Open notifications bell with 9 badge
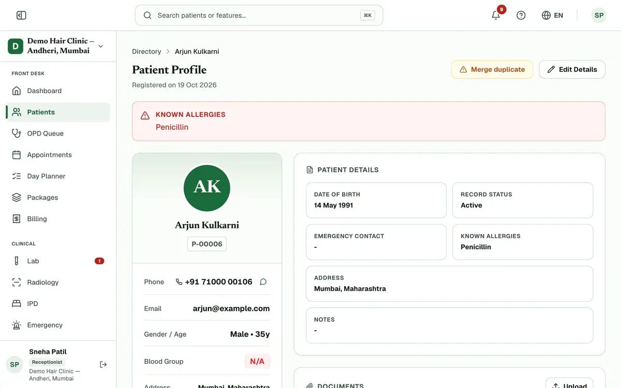The width and height of the screenshot is (621, 388). [496, 16]
